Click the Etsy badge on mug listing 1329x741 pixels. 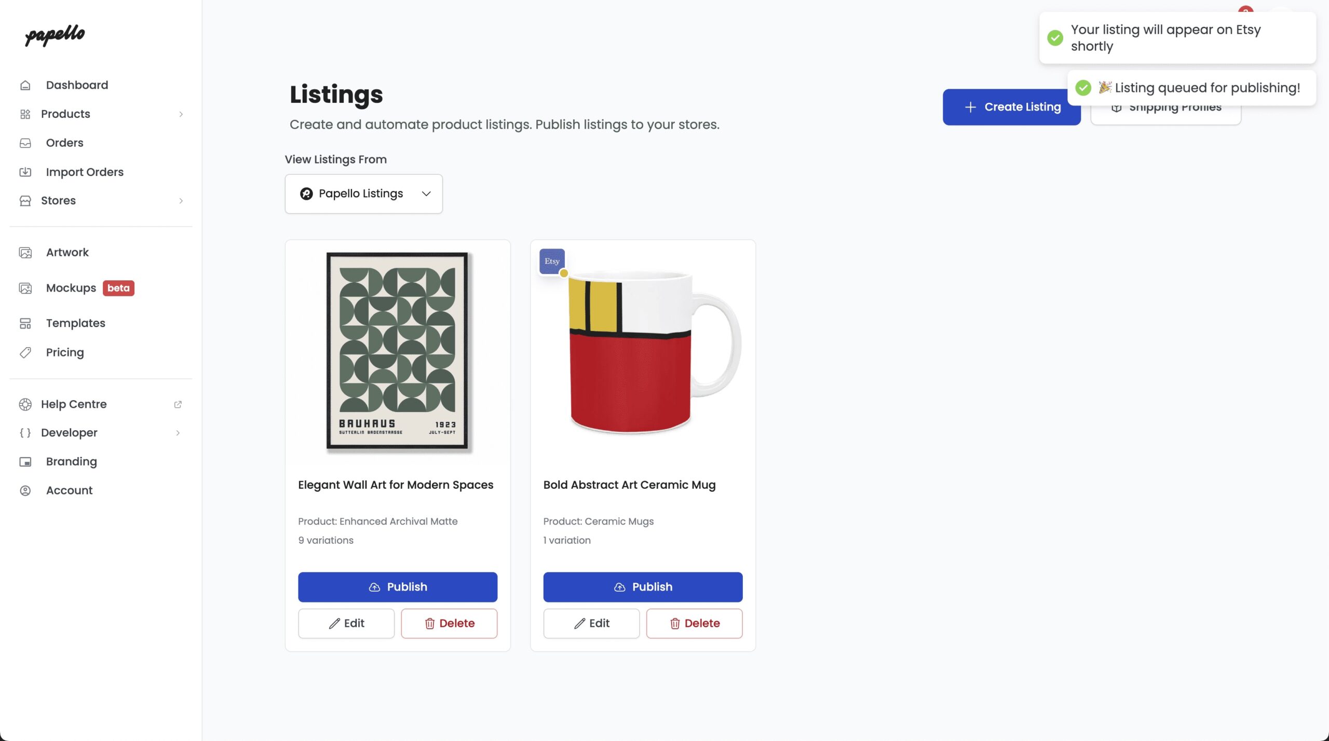551,261
